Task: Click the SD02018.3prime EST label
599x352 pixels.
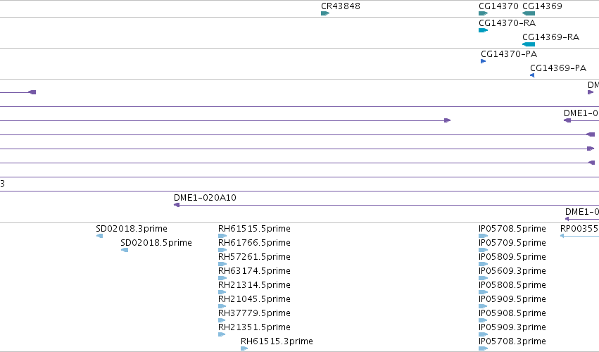Action: coord(132,229)
